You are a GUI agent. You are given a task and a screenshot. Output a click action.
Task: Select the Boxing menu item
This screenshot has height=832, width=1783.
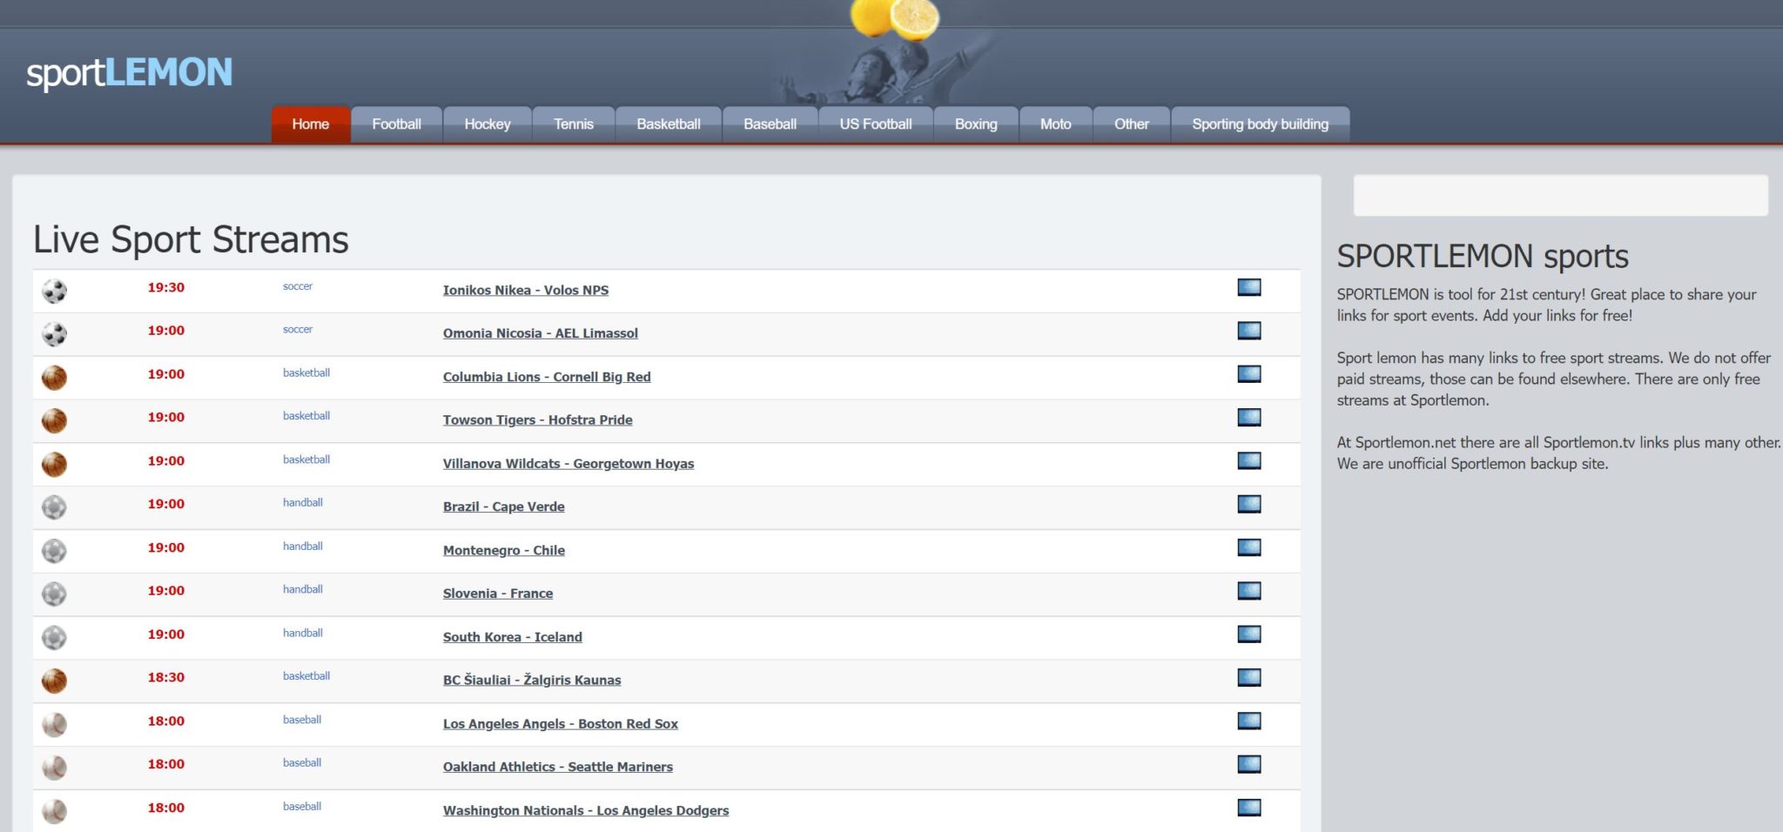pyautogui.click(x=975, y=124)
